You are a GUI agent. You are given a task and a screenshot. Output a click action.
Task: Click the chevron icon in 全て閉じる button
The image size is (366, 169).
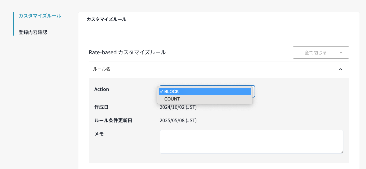(341, 53)
